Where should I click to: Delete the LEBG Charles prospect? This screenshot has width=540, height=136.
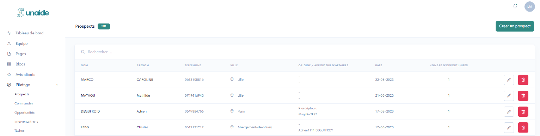[x=523, y=128]
